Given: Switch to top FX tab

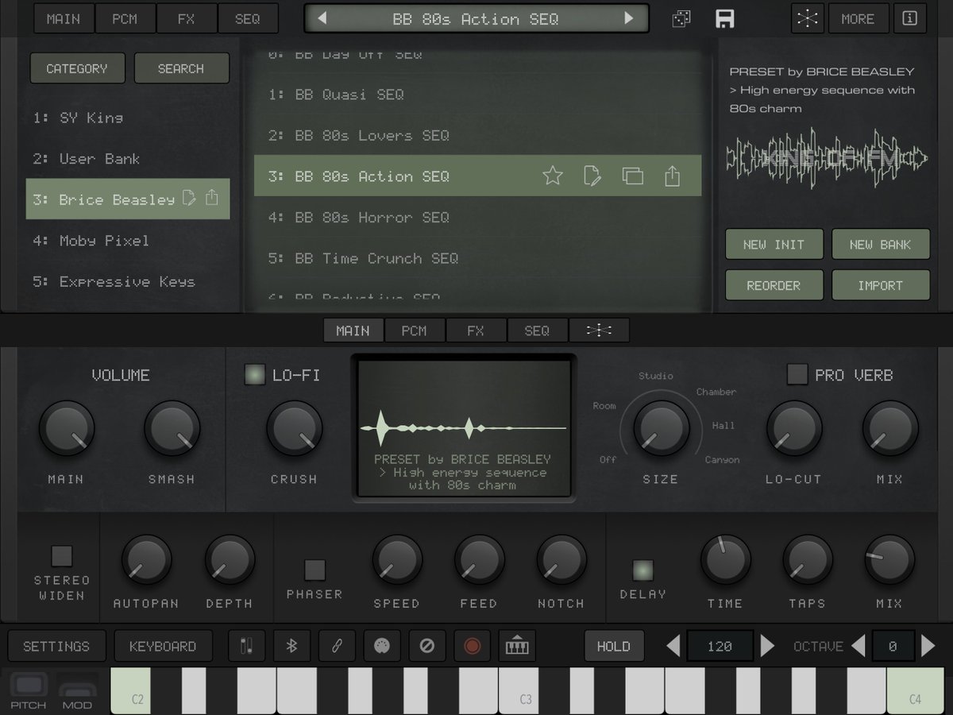Looking at the screenshot, I should [x=186, y=19].
